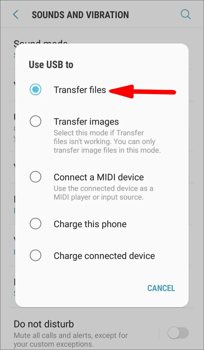Pick the Charge this phone radio button
204x350 pixels.
pos(35,224)
